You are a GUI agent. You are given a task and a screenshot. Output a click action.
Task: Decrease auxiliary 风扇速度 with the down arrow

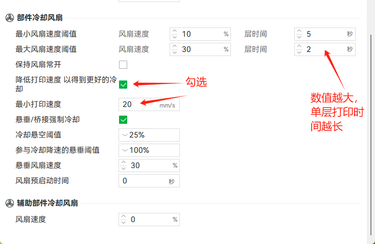[x=124, y=223]
